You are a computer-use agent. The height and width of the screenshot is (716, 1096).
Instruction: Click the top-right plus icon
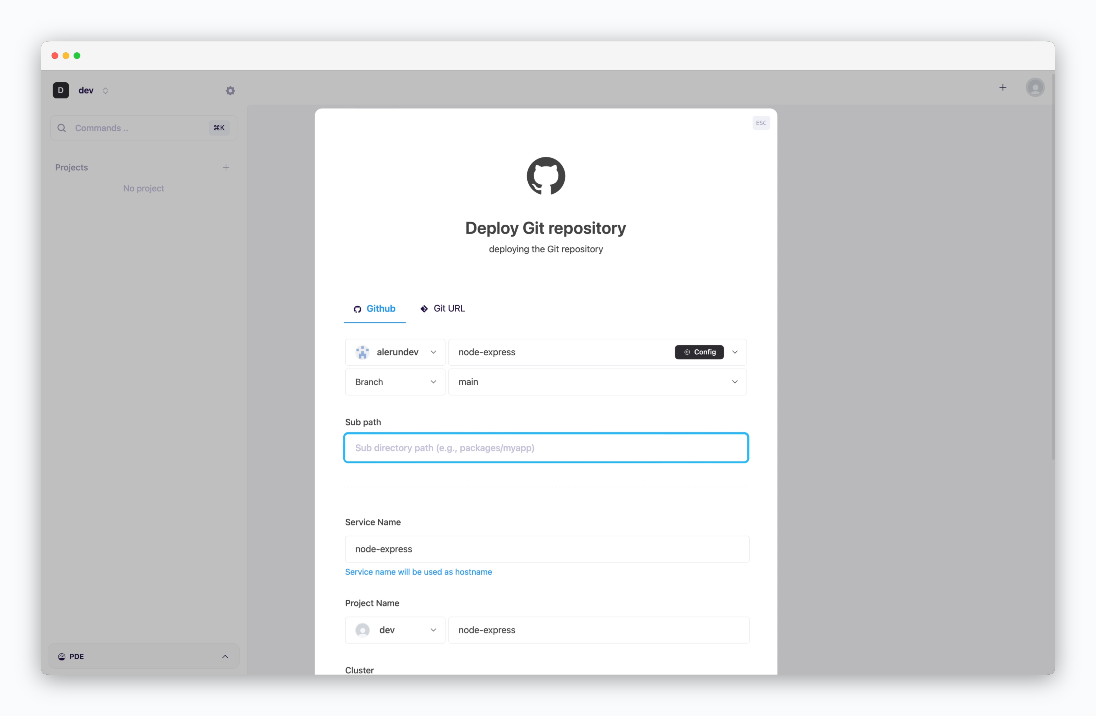click(1003, 88)
